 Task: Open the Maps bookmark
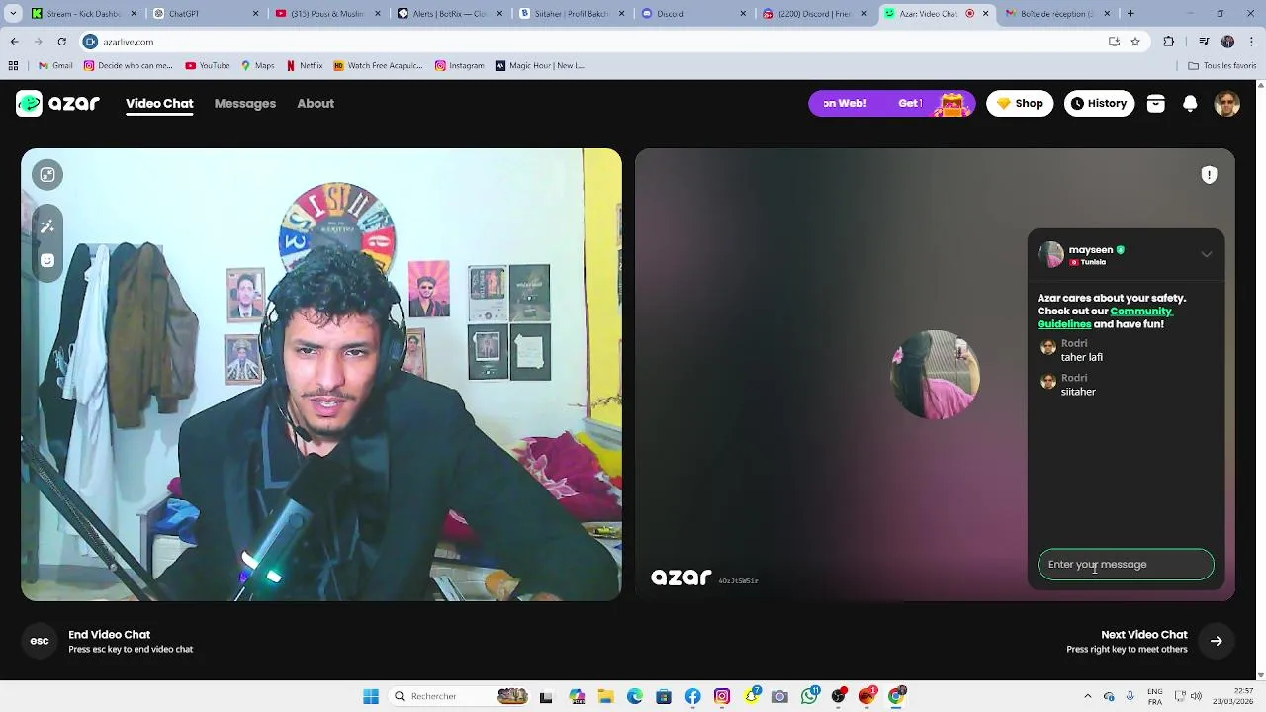point(257,66)
